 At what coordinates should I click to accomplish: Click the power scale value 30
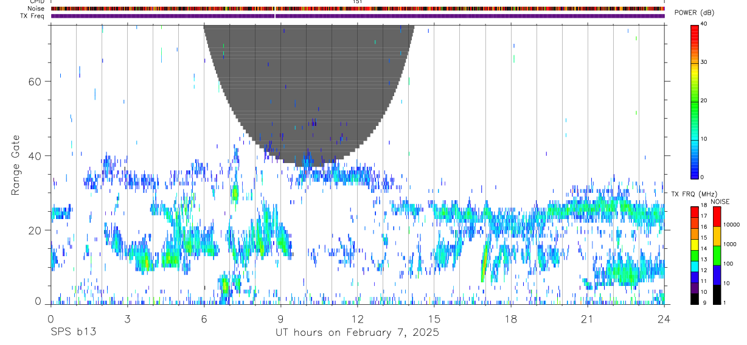click(704, 63)
